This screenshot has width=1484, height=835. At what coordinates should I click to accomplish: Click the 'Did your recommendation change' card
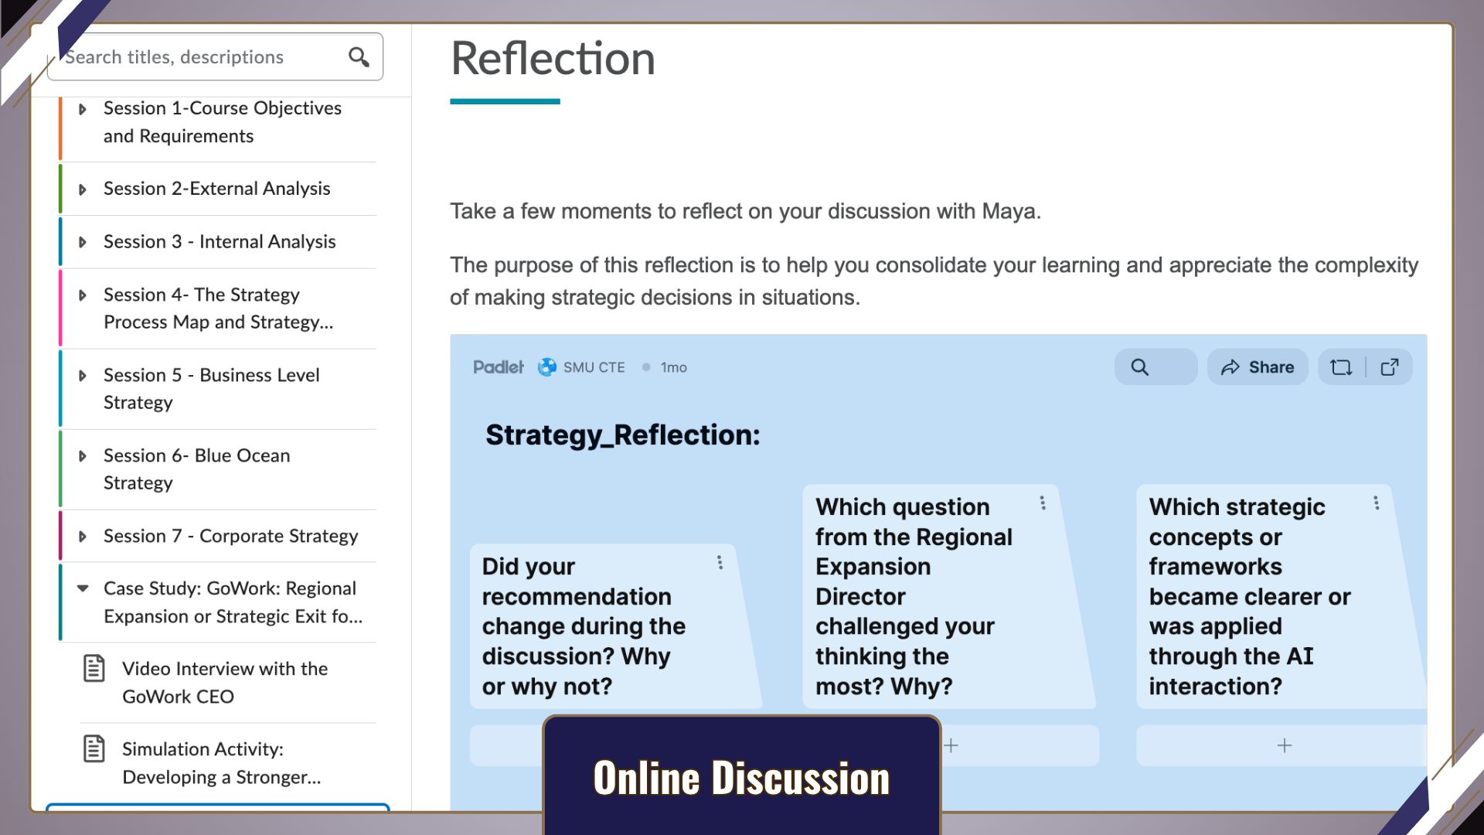[x=615, y=626]
